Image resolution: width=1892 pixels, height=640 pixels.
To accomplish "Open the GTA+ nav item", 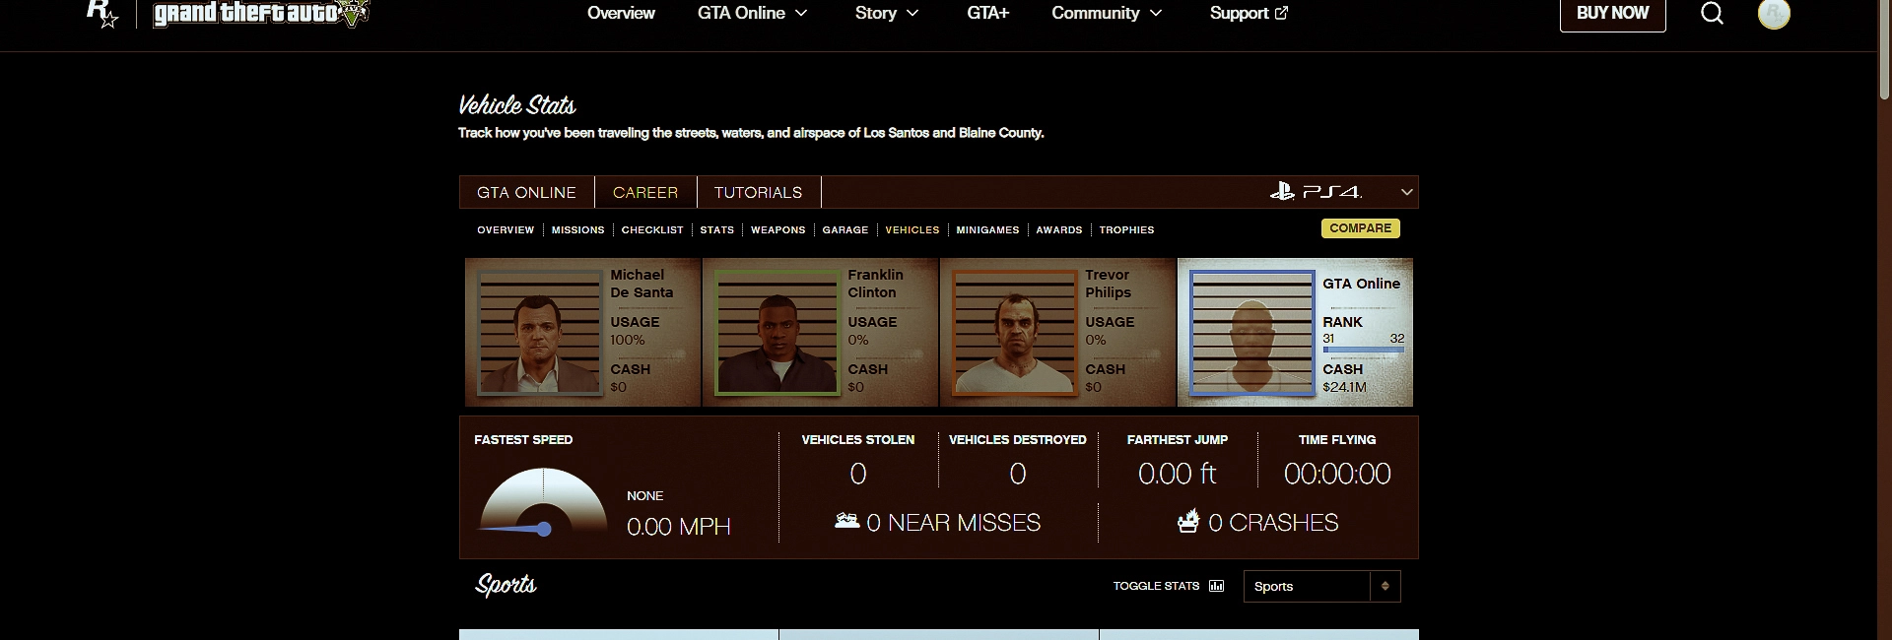I will coord(988,13).
